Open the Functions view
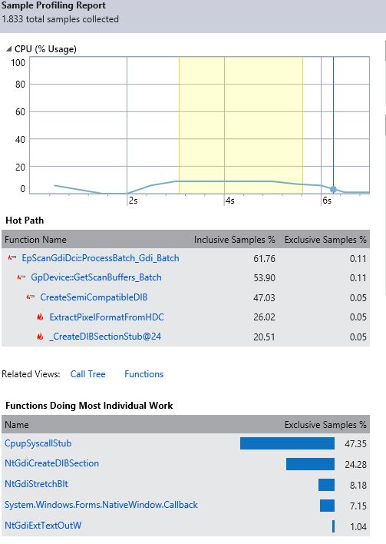Viewport: 386px width, 544px height. click(x=144, y=374)
